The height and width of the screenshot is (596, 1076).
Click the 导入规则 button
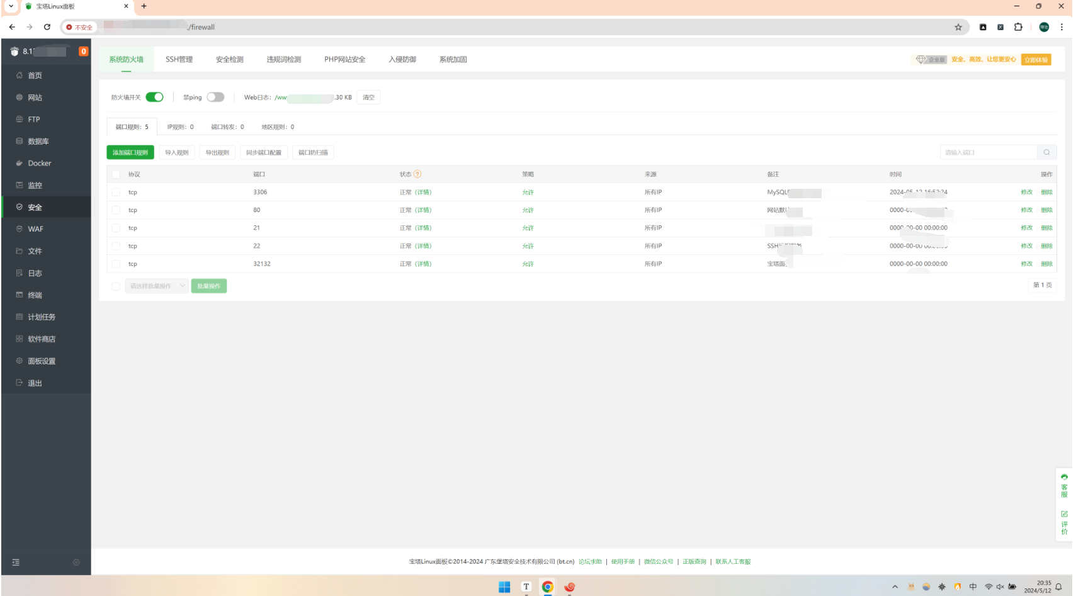click(x=177, y=152)
